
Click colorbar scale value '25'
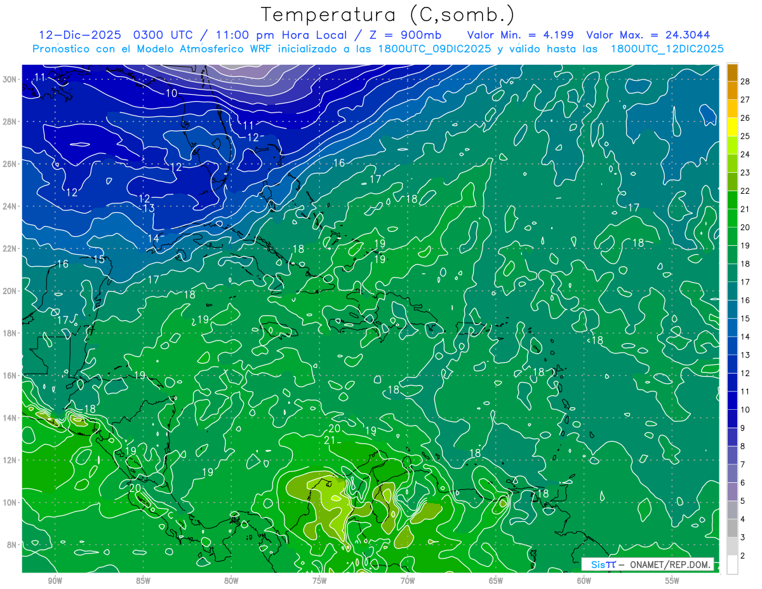click(745, 136)
